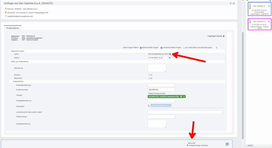Screen dimensions: 272x148
Task: Delete the Universitätsklinikum Bonn lab entry
Action: tap(170, 54)
